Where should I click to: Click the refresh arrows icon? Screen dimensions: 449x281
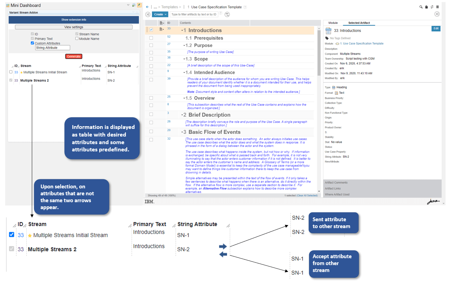coord(432,7)
